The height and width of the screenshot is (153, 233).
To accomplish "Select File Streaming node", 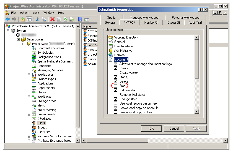I will click(x=47, y=110).
